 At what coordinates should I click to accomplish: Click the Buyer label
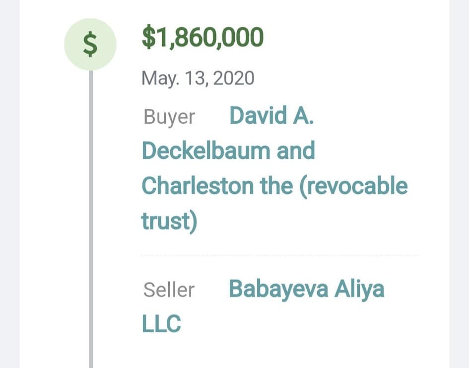(x=169, y=117)
